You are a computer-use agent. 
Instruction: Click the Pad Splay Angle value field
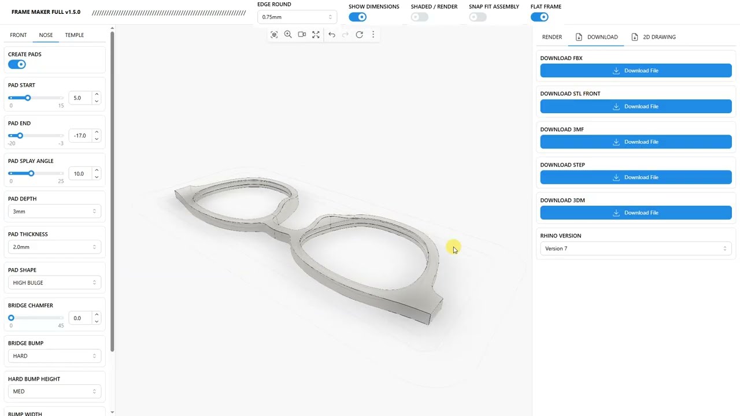pyautogui.click(x=80, y=174)
